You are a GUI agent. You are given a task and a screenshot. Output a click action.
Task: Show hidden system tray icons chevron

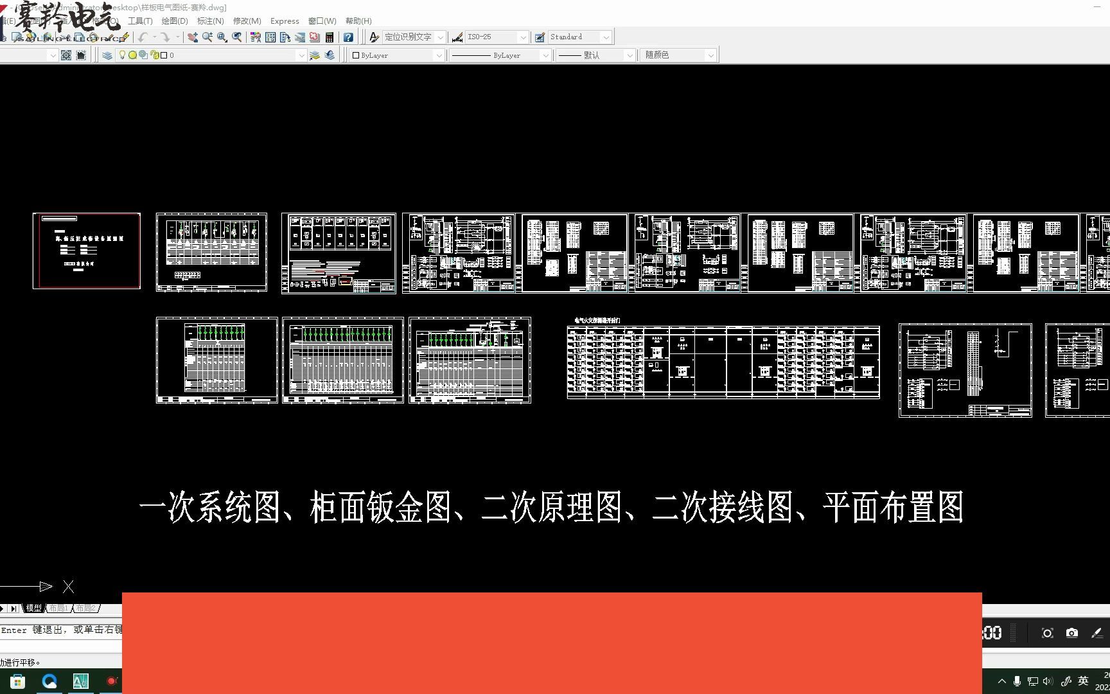coord(1002,681)
